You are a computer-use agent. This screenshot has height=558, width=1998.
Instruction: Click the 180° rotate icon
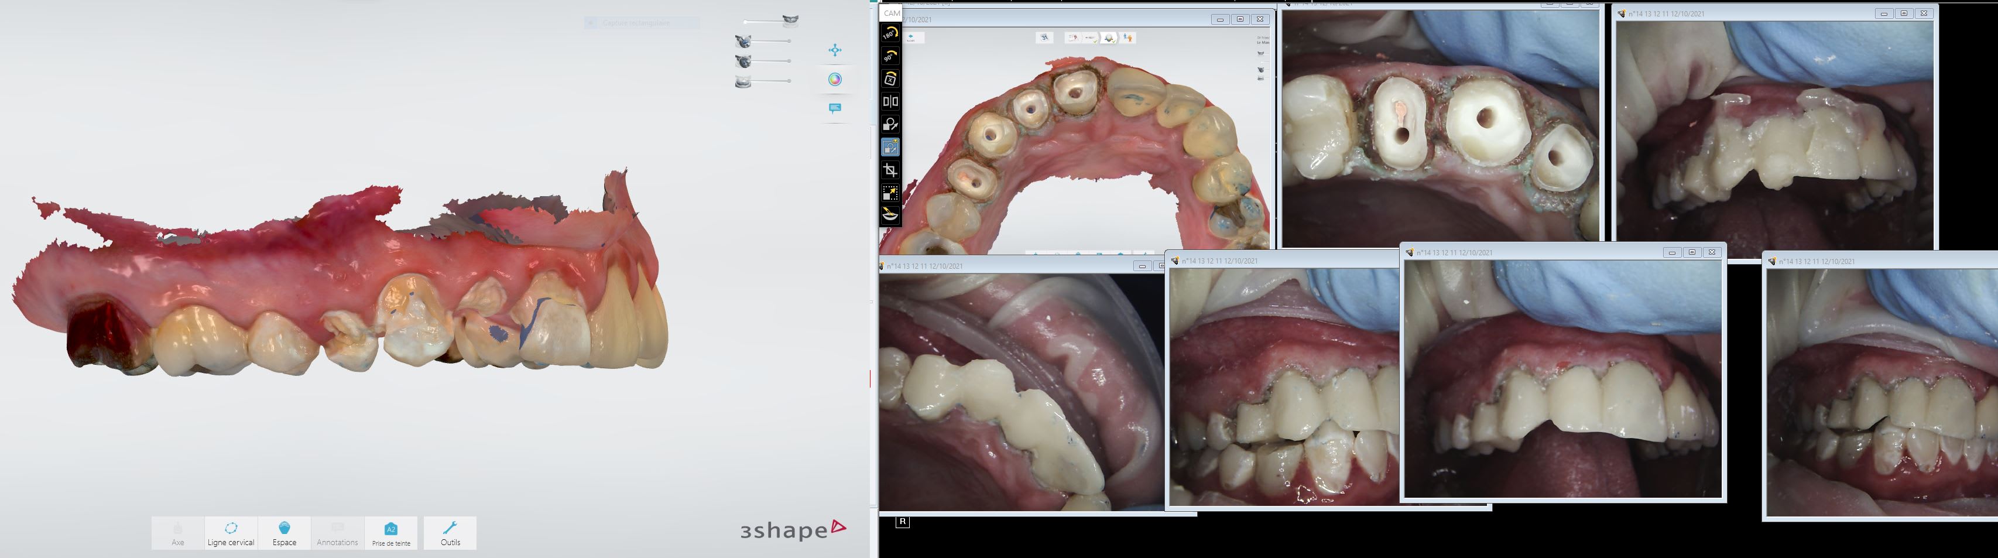coord(890,33)
